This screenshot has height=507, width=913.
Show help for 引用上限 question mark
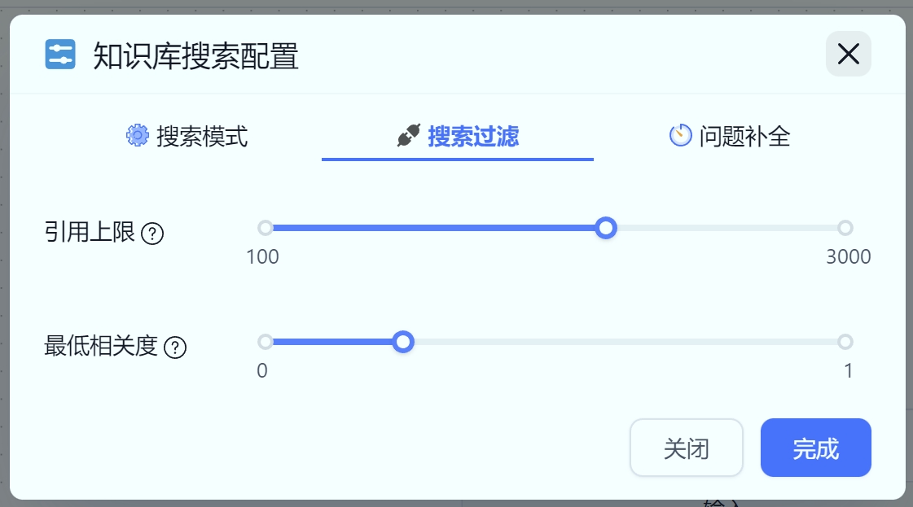pyautogui.click(x=152, y=234)
